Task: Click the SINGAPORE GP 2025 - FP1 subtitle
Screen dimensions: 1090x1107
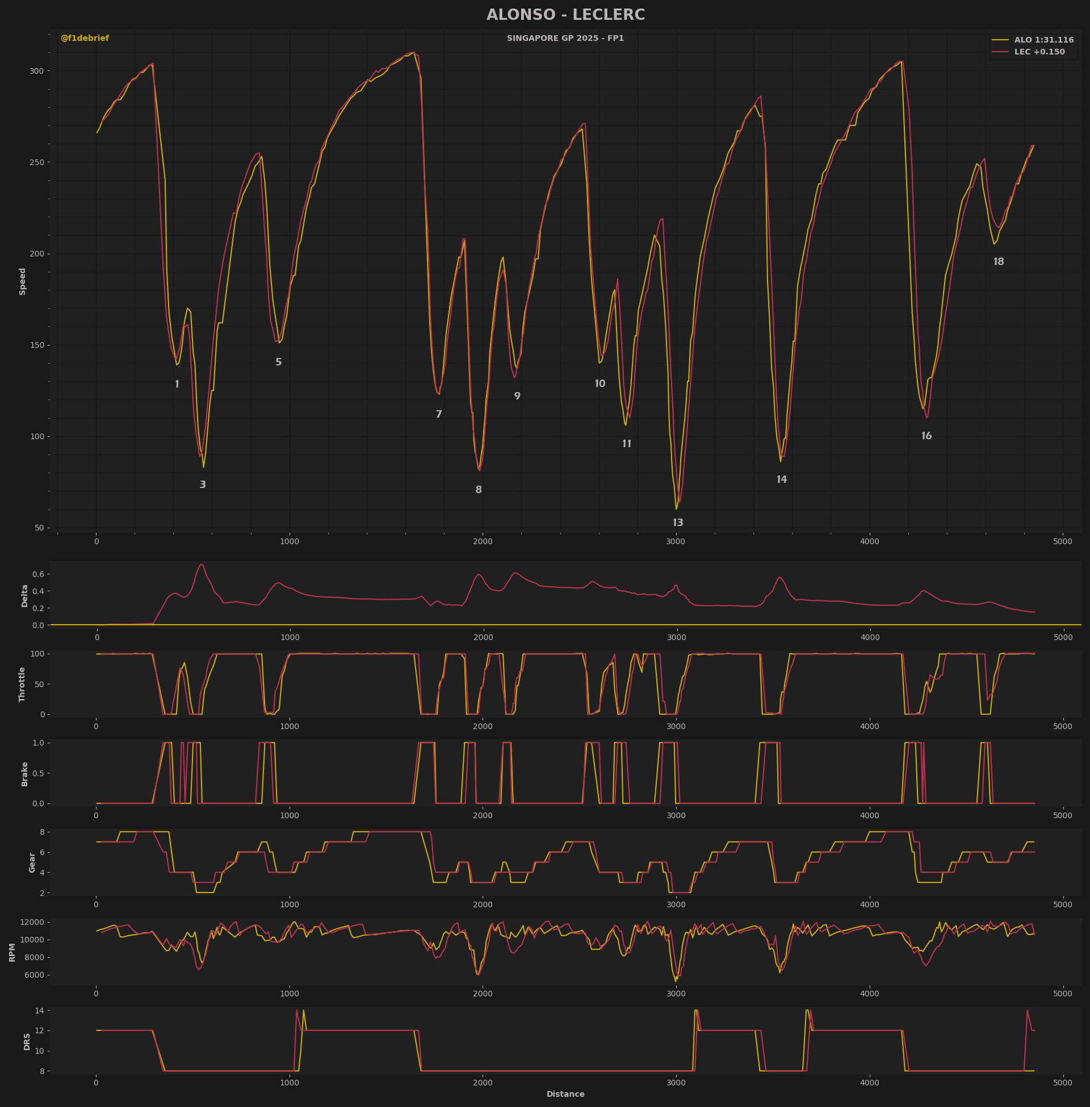Action: [565, 39]
